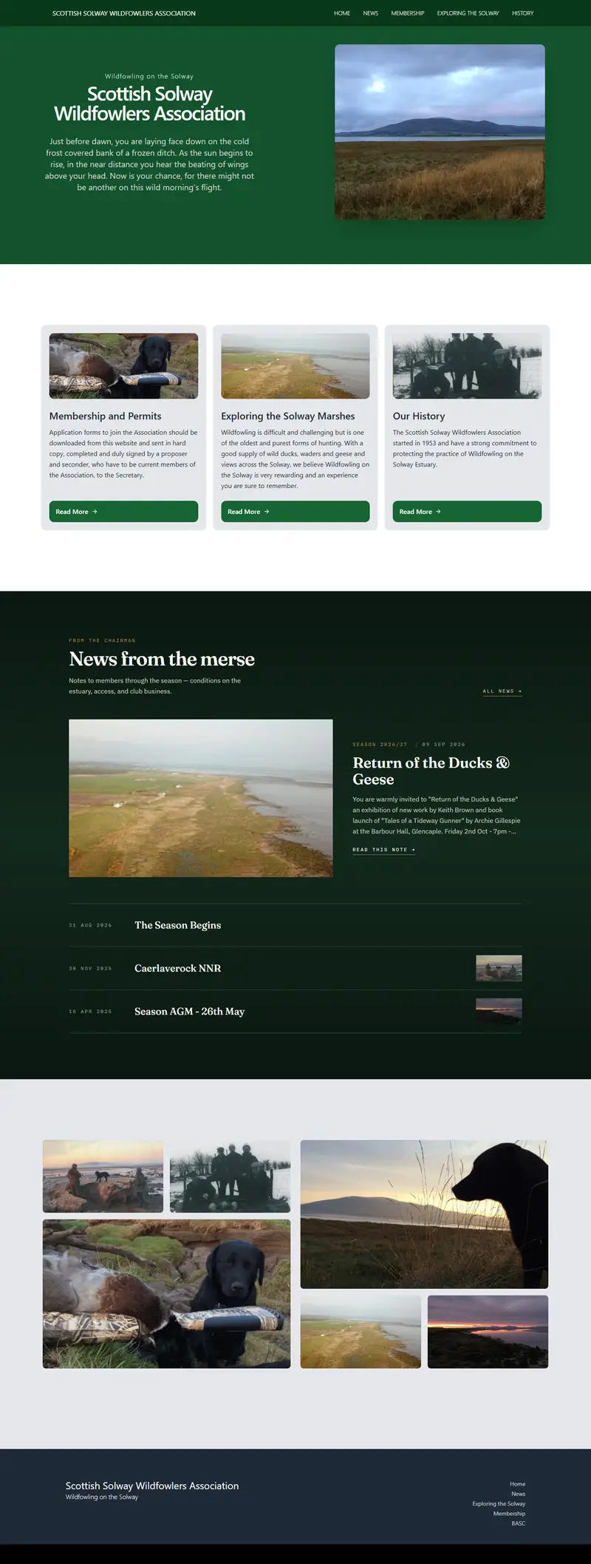Open EXPLORING THE SOLWAY in top navigation
Viewport: 591px width, 1564px height.
468,13
